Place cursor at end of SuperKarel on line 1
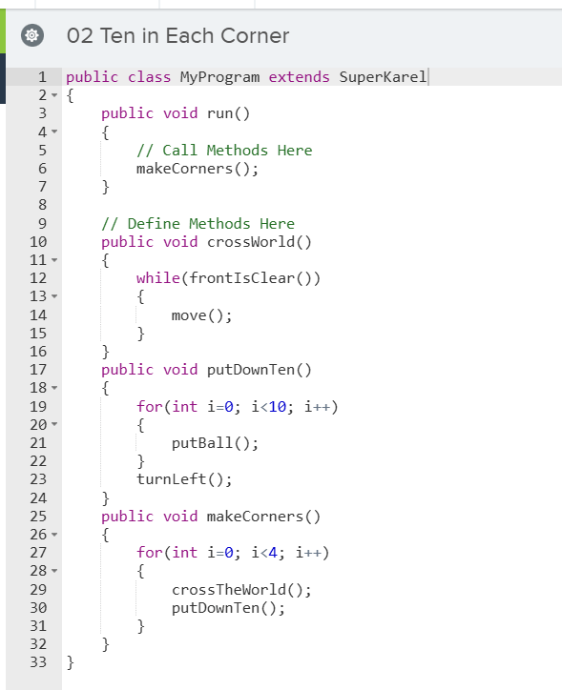Screen dimensions: 562x690 click(427, 77)
